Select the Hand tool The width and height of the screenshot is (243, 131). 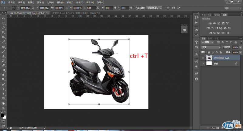tap(3, 103)
